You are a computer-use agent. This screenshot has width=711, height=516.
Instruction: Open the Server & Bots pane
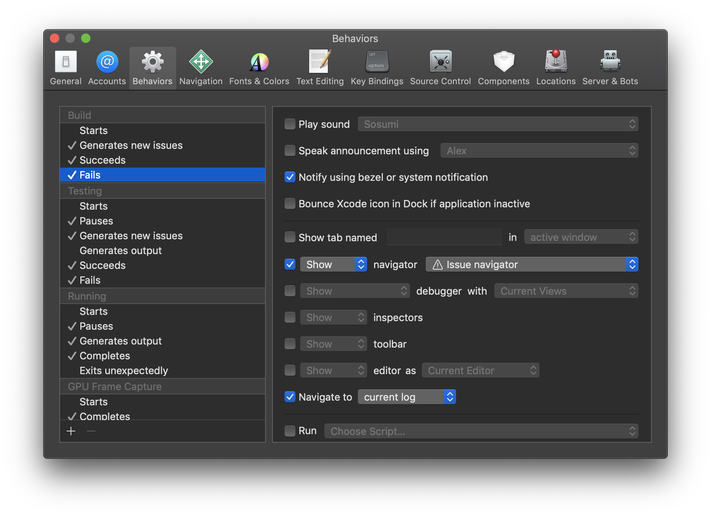[x=610, y=67]
